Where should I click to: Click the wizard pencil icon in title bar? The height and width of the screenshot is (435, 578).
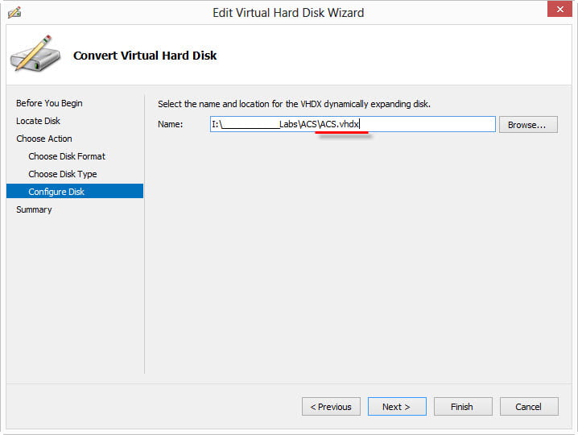(14, 13)
